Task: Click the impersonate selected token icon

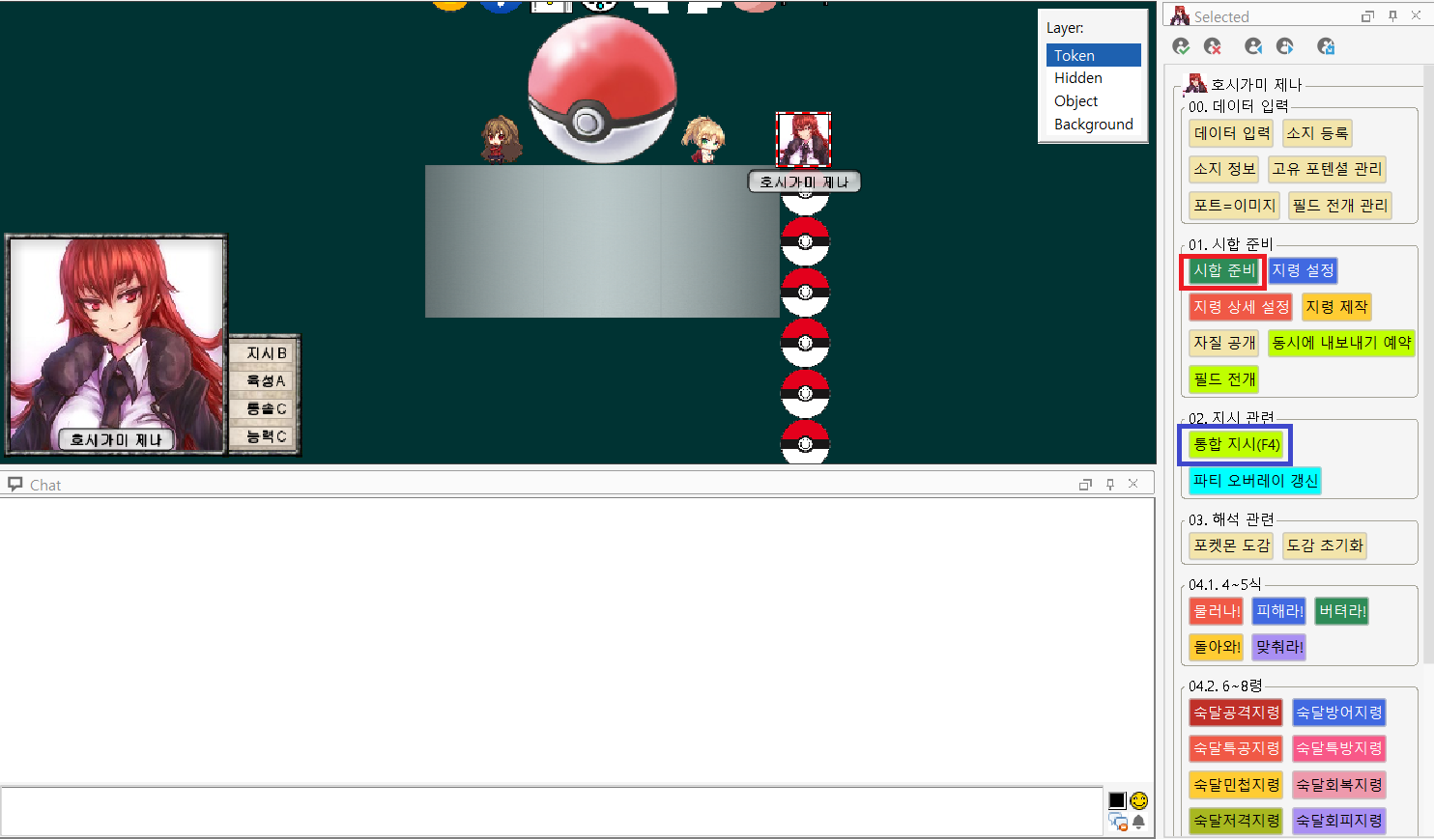Action: pos(1181,46)
